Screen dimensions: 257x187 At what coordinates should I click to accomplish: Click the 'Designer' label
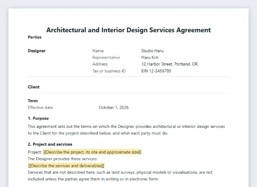tap(37, 51)
